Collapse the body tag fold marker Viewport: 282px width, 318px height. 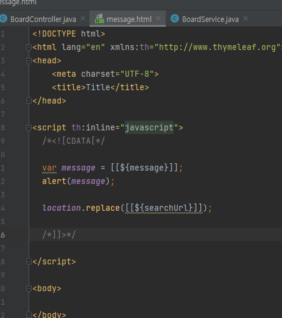coord(29,289)
